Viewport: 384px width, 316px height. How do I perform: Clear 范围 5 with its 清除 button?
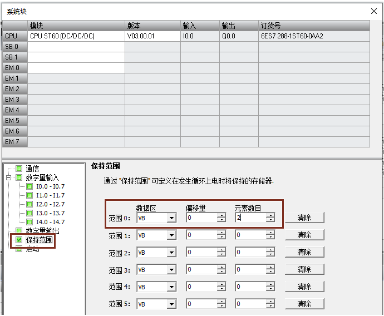coord(304,304)
